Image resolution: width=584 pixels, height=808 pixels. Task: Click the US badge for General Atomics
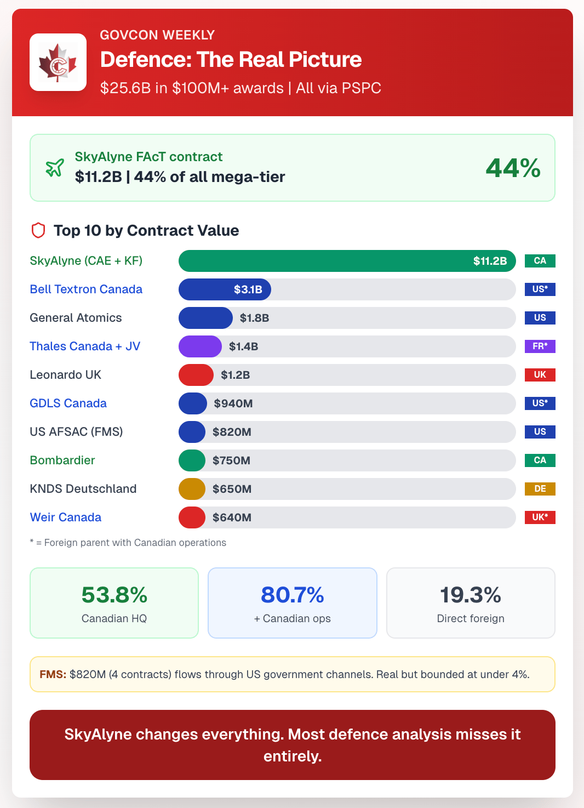(x=540, y=318)
